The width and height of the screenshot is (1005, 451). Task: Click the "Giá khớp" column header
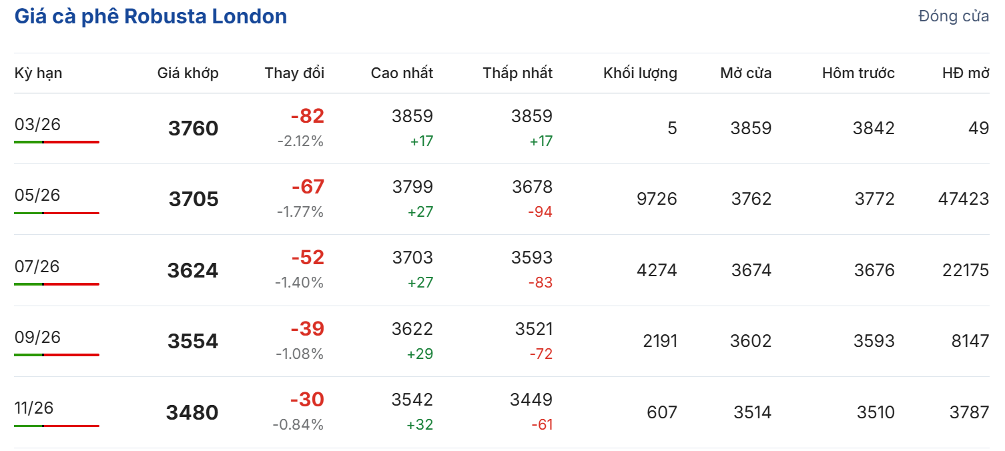[188, 73]
